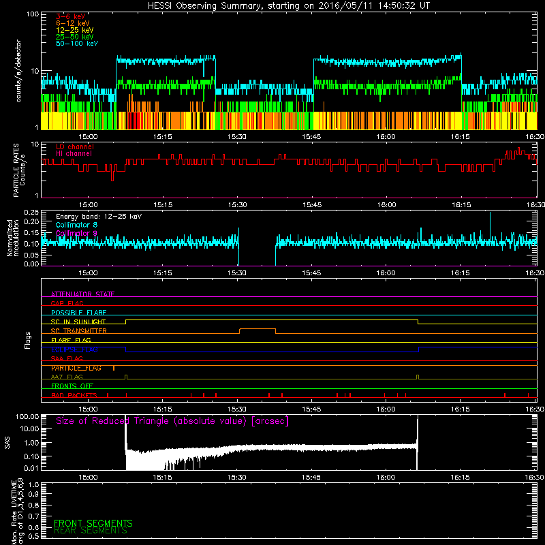Image resolution: width=545 pixels, height=545 pixels.
Task: Select the yellow 12-25 keV legend entry
Action: (75, 30)
